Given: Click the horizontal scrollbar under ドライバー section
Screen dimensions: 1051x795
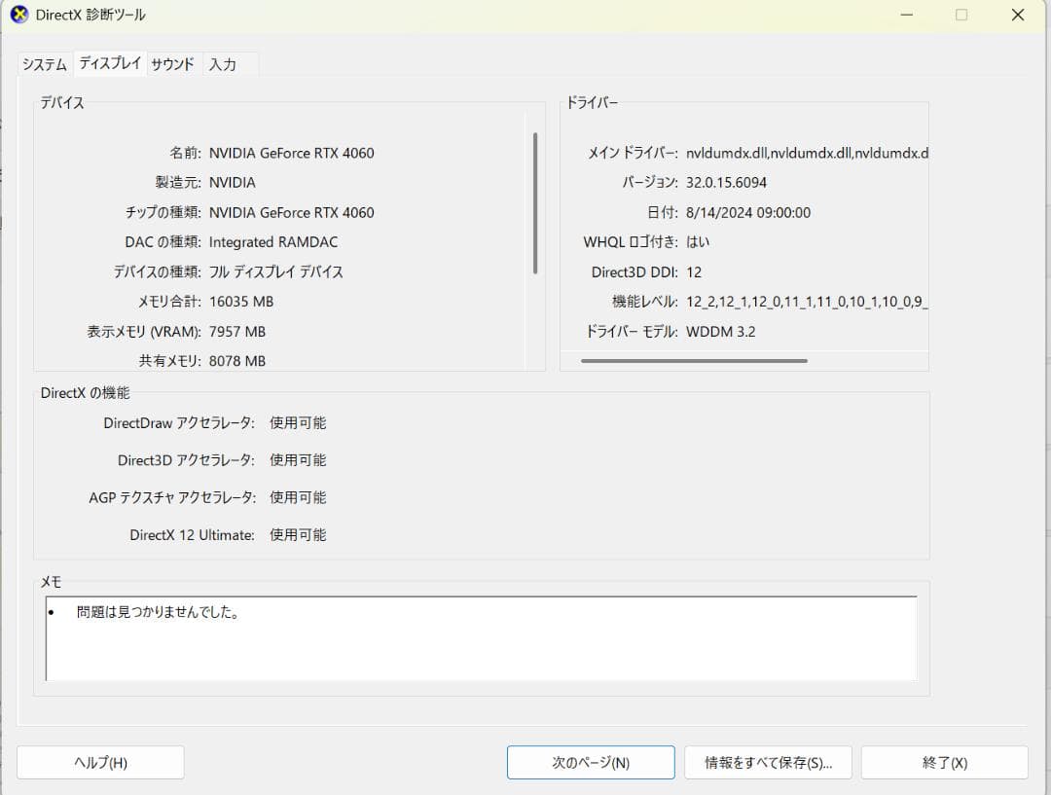Looking at the screenshot, I should (x=694, y=360).
